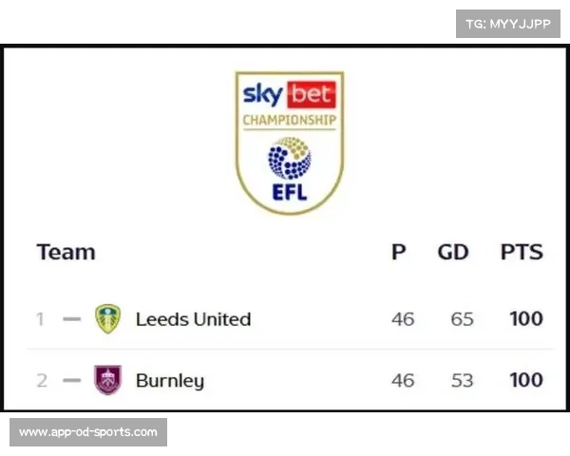This screenshot has width=570, height=456.
Task: Open the www.app-od-sports.com watermark link
Action: point(88,432)
